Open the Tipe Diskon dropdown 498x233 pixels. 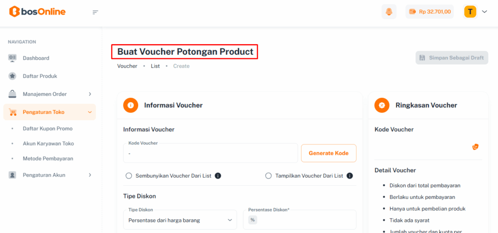(x=180, y=220)
